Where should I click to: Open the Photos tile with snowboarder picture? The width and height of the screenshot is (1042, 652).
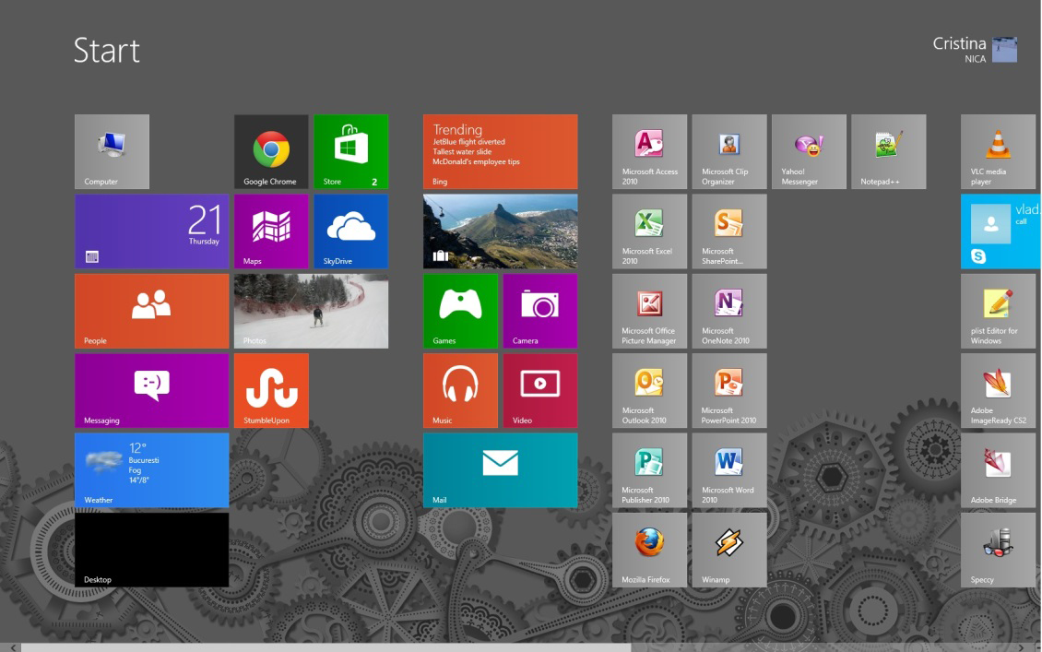pos(311,311)
